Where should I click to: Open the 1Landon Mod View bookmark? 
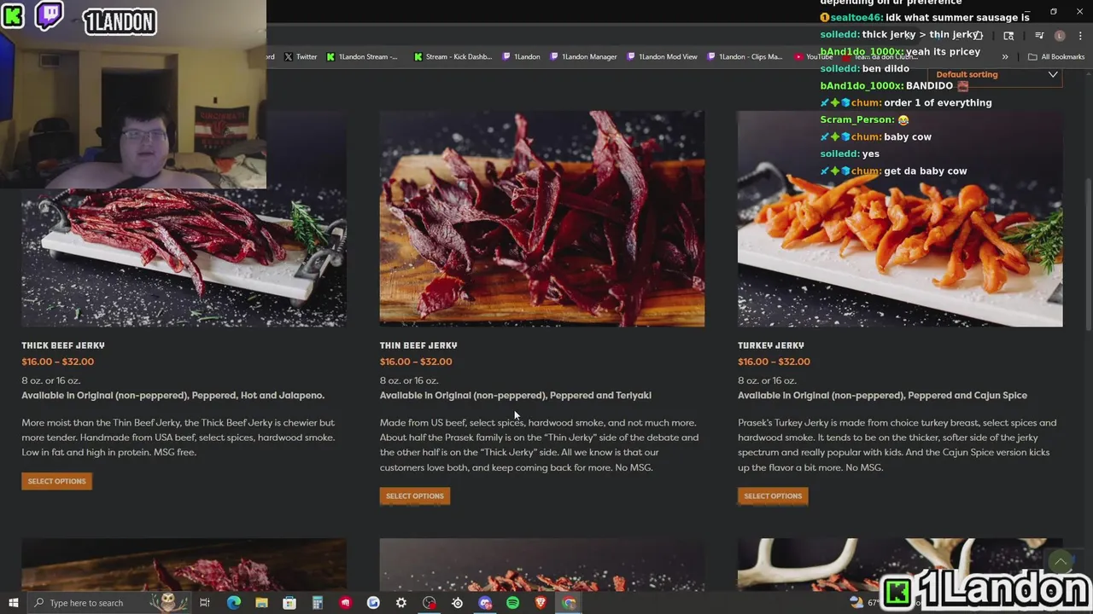tap(662, 57)
